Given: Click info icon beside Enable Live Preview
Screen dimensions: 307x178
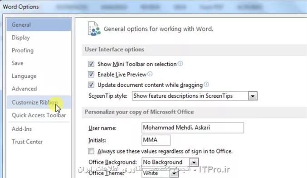Looking at the screenshot, I should click(x=150, y=74).
